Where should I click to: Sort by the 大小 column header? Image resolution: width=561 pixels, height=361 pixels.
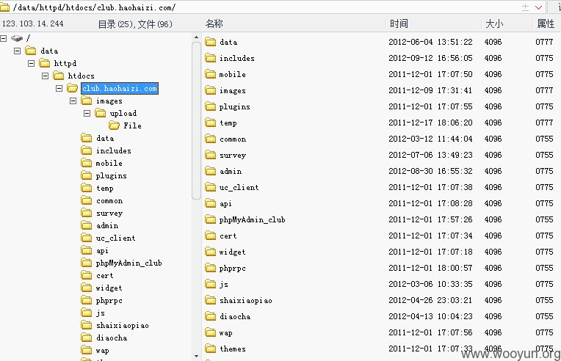click(494, 23)
